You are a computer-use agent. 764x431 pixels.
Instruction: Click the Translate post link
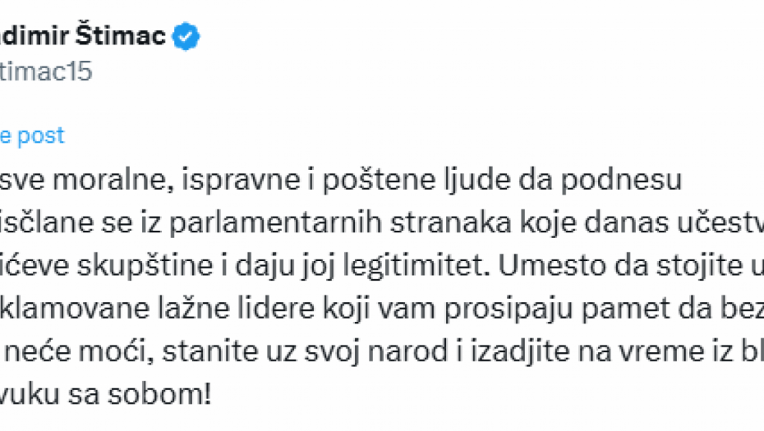[33, 135]
